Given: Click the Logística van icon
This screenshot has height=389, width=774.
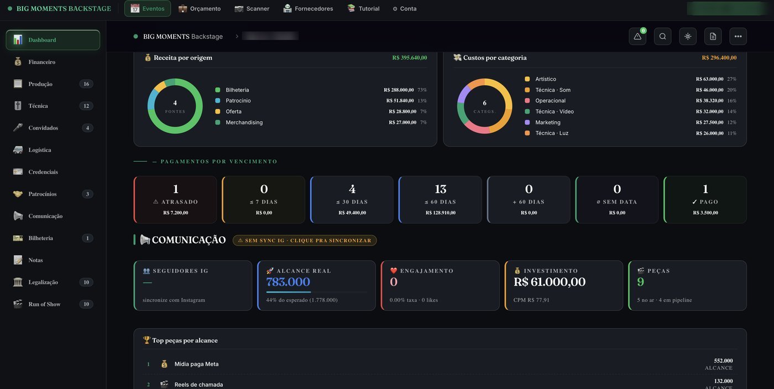Looking at the screenshot, I should click(18, 150).
